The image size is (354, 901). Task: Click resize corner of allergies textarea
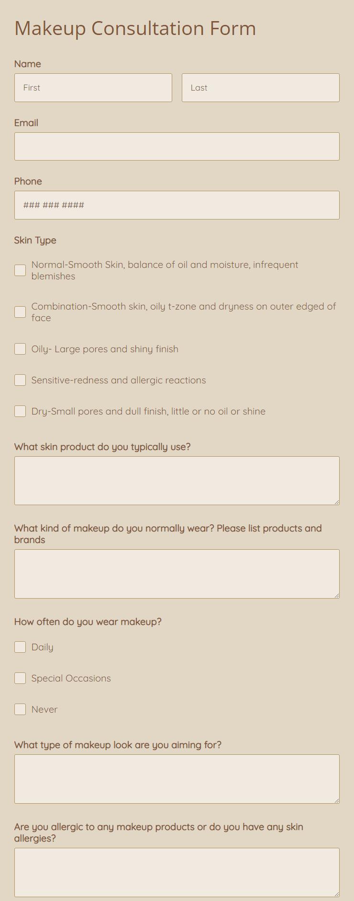[337, 894]
